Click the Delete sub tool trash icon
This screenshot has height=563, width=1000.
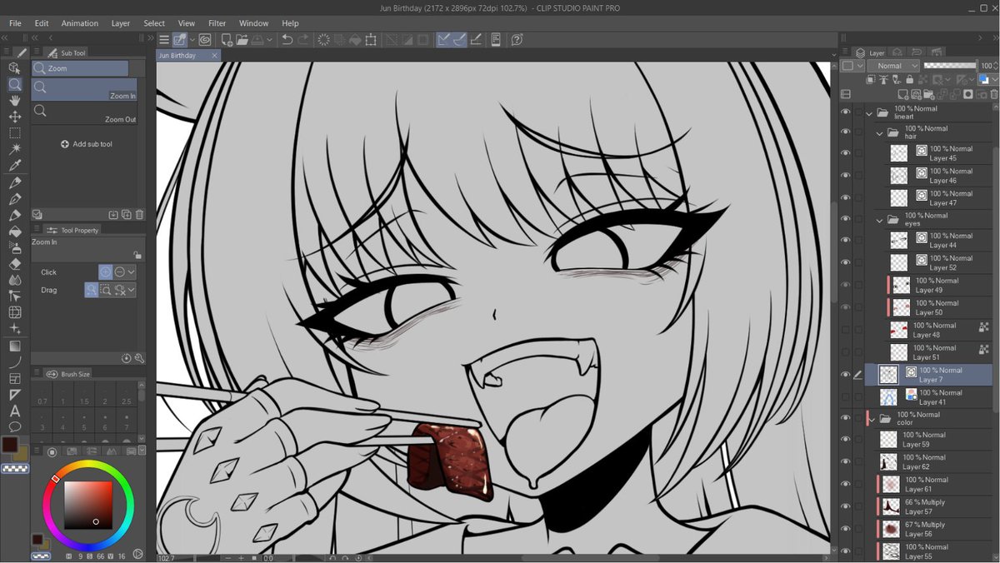pyautogui.click(x=139, y=215)
